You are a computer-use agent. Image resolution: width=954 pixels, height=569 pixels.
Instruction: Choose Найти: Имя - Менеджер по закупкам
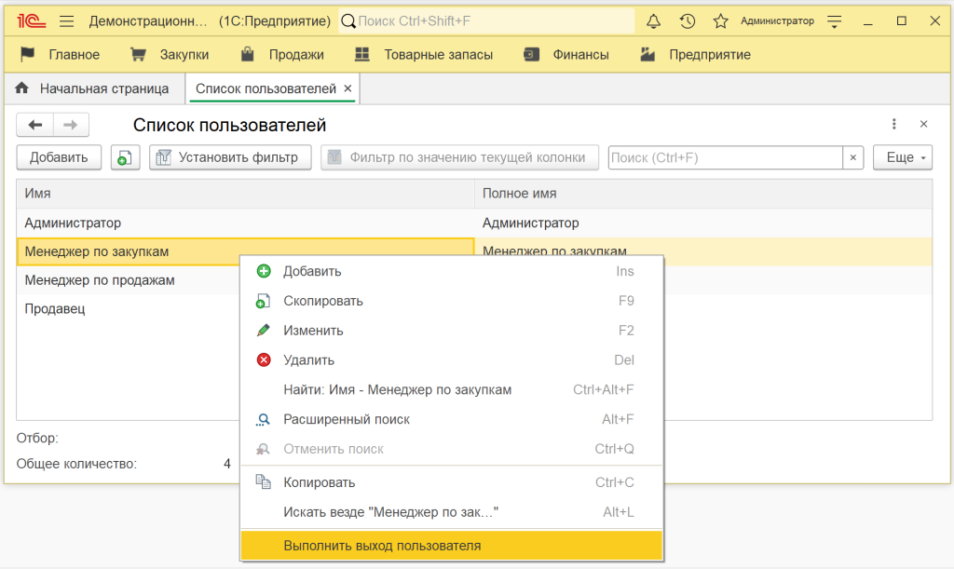pyautogui.click(x=452, y=389)
